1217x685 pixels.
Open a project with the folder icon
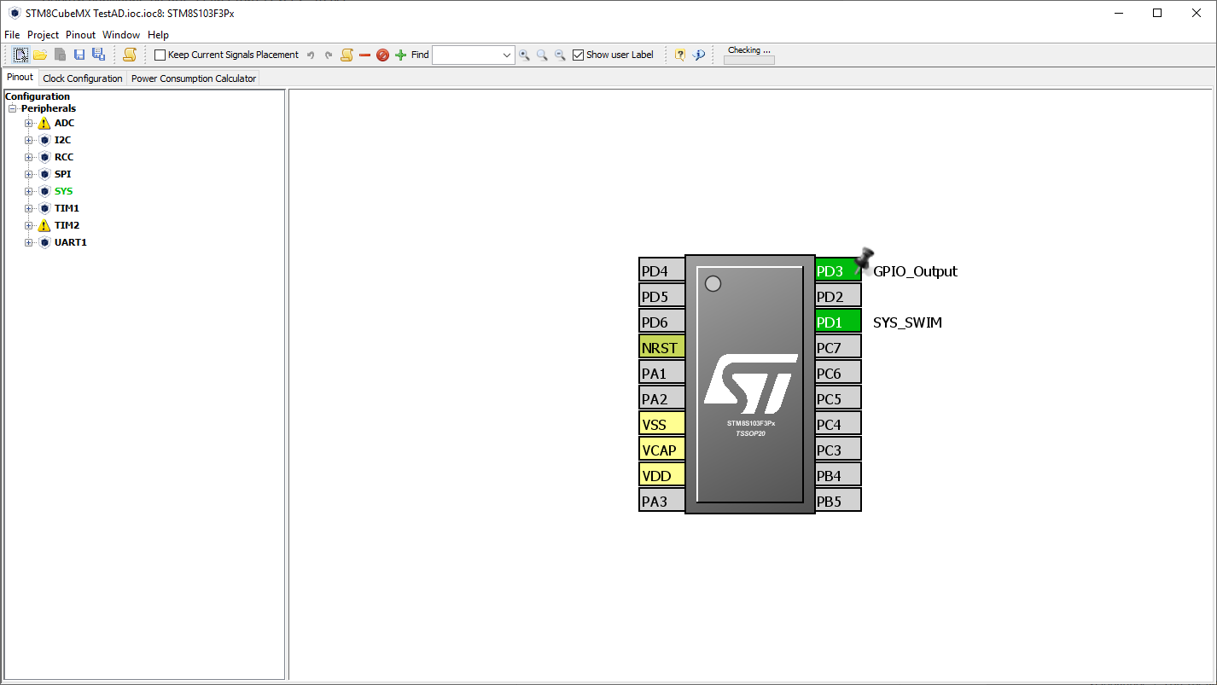[40, 55]
